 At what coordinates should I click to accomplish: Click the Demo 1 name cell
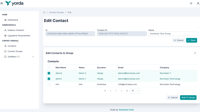(82, 79)
